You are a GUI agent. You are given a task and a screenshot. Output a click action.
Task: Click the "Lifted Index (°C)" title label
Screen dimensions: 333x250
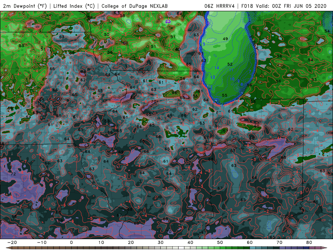(74, 6)
